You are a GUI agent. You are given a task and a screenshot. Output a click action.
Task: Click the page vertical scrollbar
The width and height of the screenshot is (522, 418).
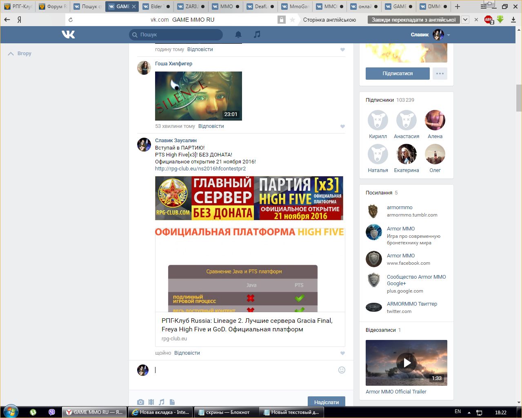coord(519,98)
